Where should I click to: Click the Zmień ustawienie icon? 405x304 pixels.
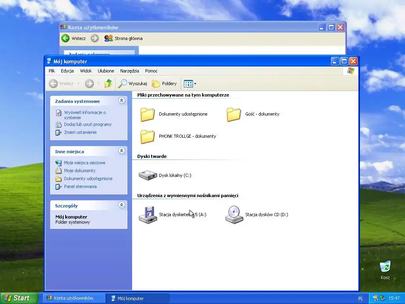point(59,132)
